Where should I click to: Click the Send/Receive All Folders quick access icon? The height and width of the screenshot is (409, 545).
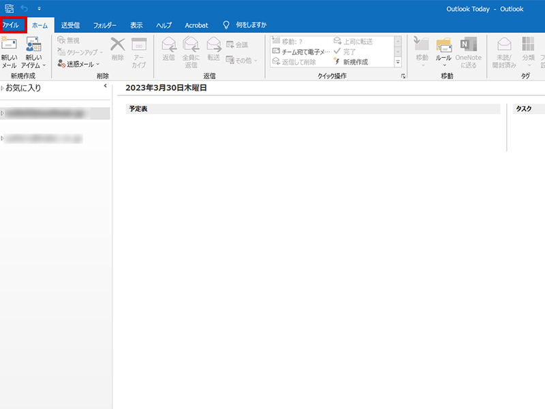[10, 8]
